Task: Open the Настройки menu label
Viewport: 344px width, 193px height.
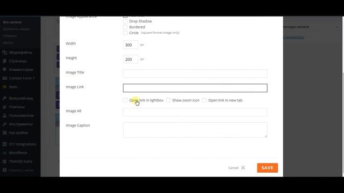Action: click(18, 132)
